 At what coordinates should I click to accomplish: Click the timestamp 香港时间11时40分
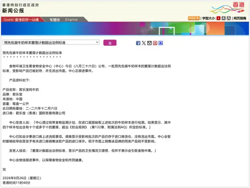pos(16,183)
